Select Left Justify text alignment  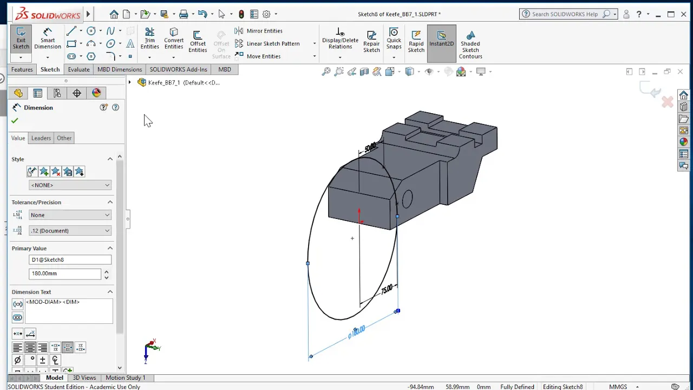coord(17,348)
